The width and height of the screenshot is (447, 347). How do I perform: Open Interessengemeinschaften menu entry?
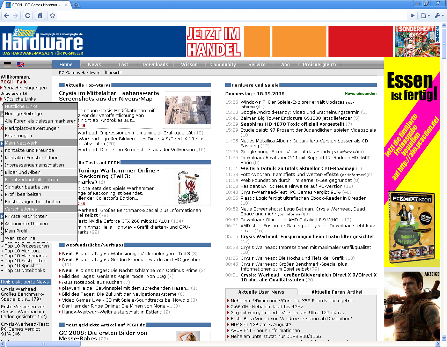coord(41,165)
